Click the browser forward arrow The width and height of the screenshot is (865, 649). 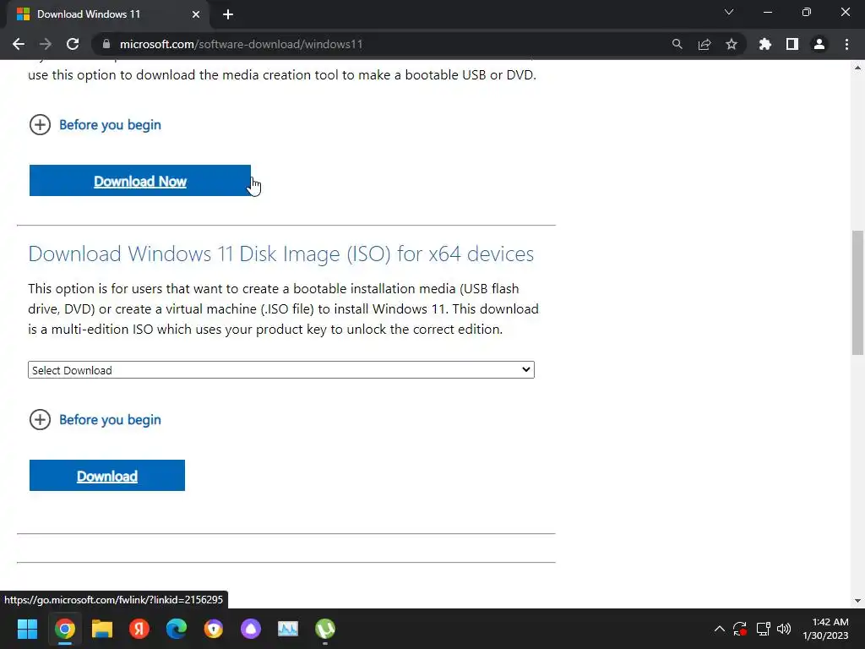[x=46, y=44]
